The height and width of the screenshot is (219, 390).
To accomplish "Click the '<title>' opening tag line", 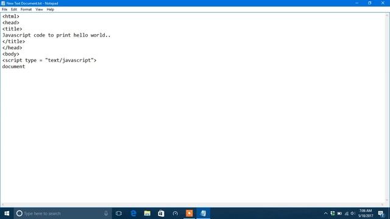I will click(12, 29).
